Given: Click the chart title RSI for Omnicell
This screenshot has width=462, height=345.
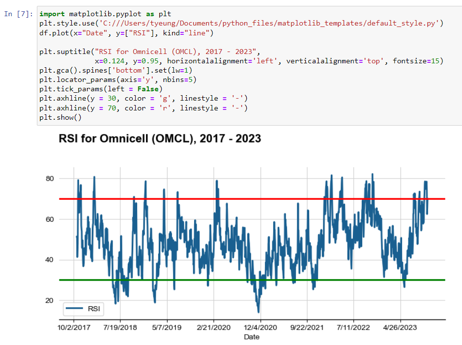Looking at the screenshot, I should (160, 139).
